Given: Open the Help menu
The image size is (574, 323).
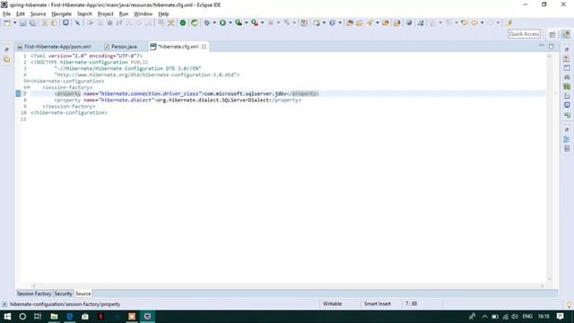Looking at the screenshot, I should coord(163,14).
